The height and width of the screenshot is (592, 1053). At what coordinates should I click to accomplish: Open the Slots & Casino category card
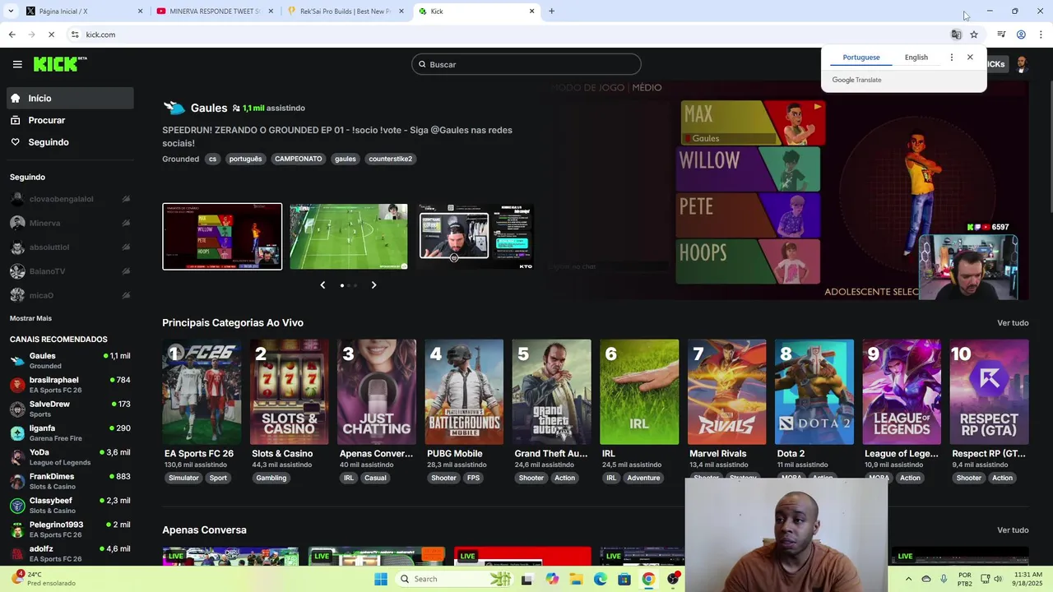289,391
